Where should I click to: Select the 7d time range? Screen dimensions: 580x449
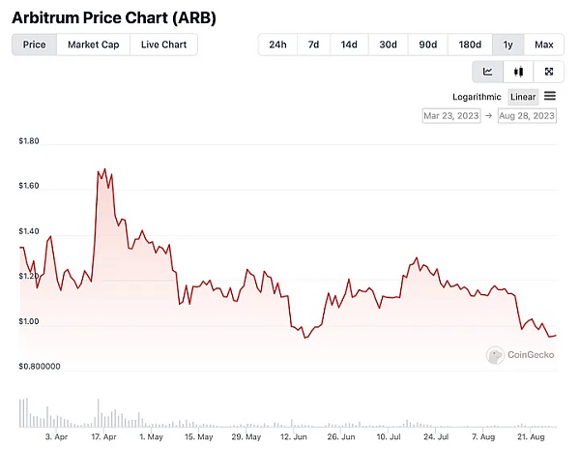(x=313, y=45)
